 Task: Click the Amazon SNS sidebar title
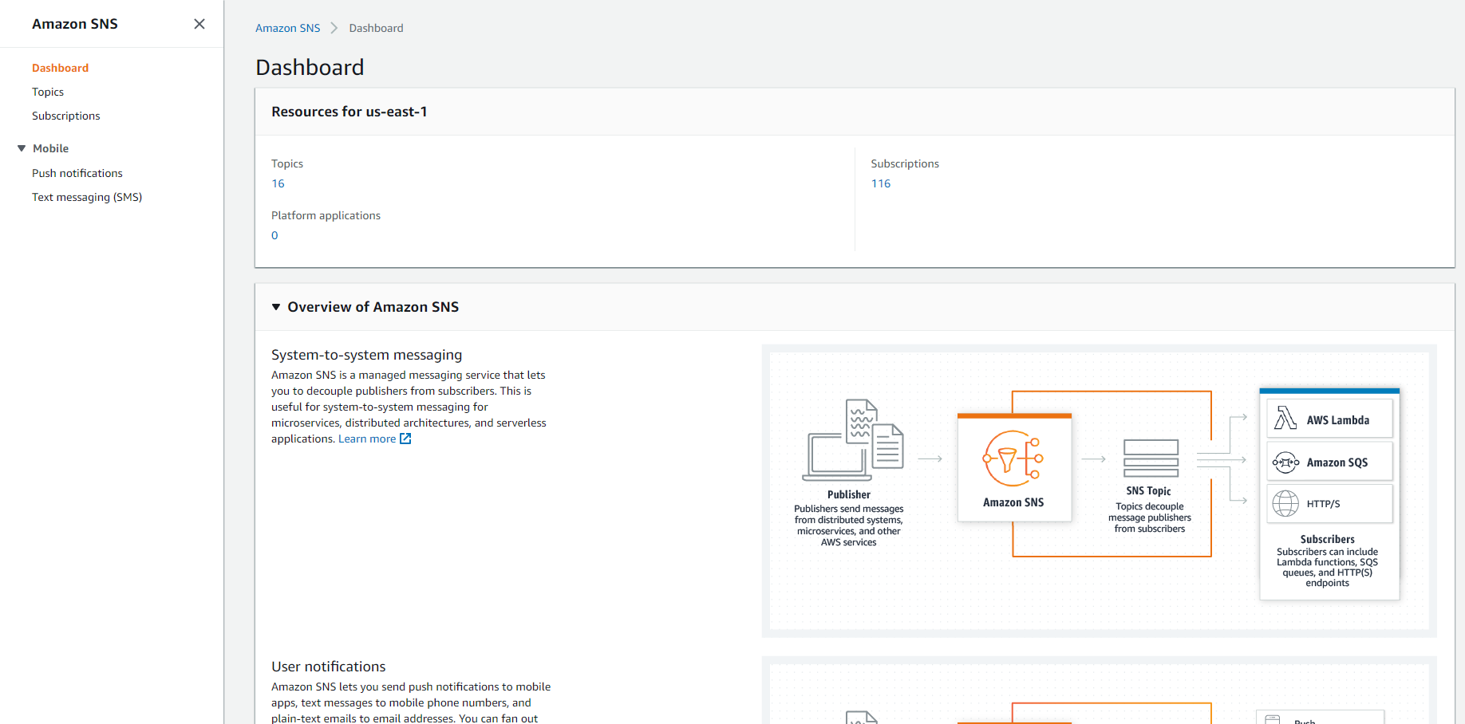75,24
